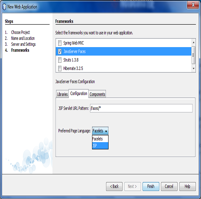Image resolution: width=201 pixels, height=199 pixels.
Task: Open Help for this wizard
Action: [187, 186]
